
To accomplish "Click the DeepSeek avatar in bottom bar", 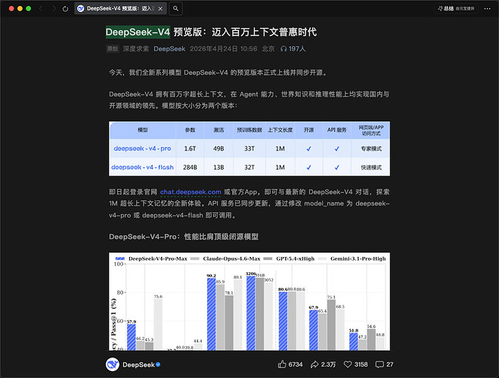I will coord(113,364).
